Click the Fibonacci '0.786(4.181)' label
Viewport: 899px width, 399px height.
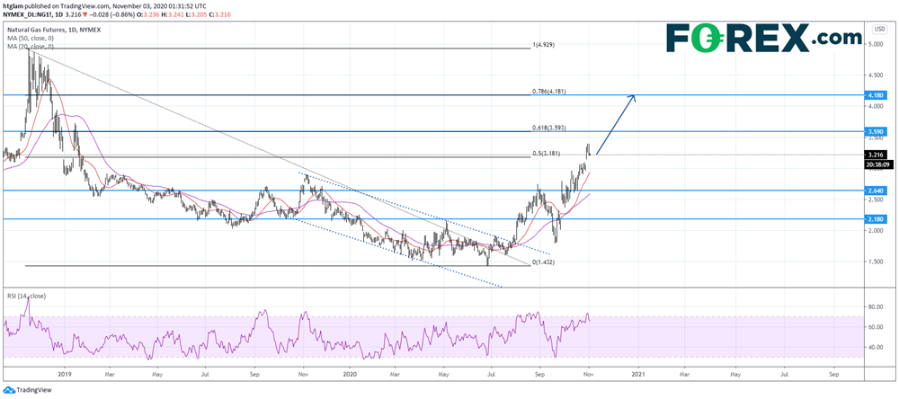pyautogui.click(x=548, y=91)
